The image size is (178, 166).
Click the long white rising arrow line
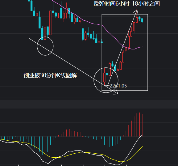122,48
